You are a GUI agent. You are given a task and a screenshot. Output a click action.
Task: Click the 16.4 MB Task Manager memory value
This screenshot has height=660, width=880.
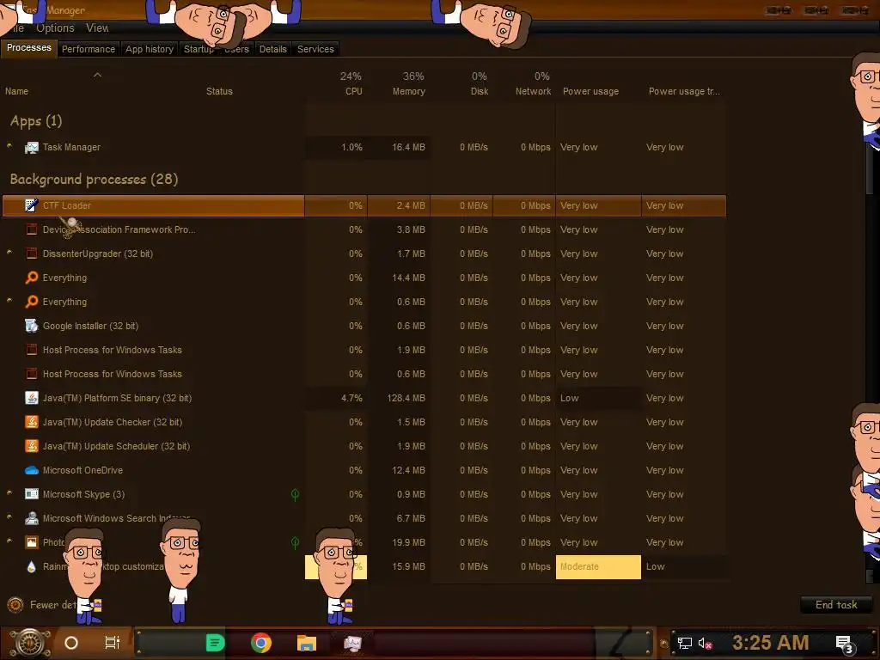tap(408, 147)
